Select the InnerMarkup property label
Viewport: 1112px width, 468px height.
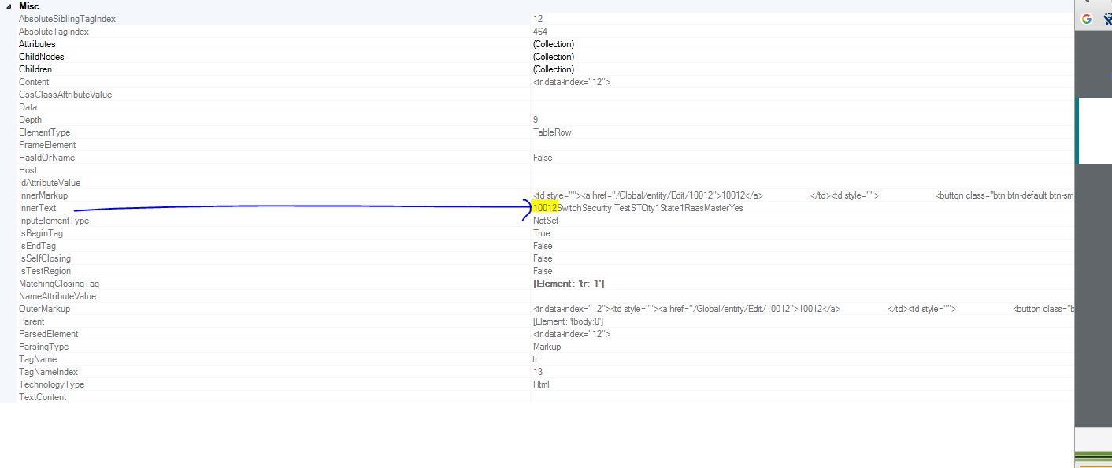[x=43, y=195]
